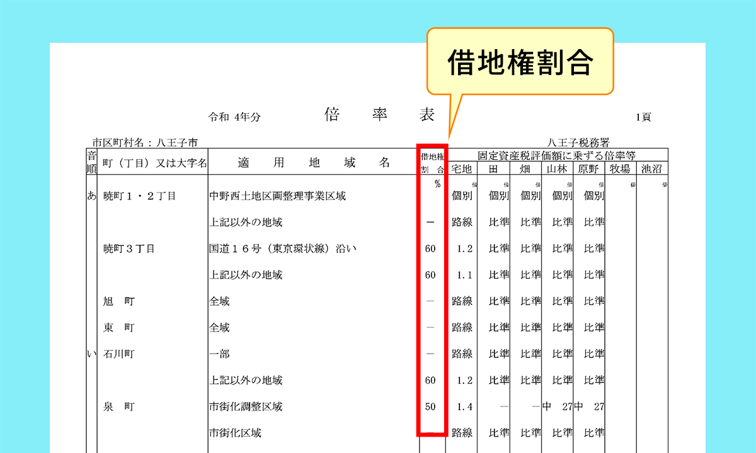The height and width of the screenshot is (453, 756).
Task: Click the 池沼 column header
Action: point(652,169)
